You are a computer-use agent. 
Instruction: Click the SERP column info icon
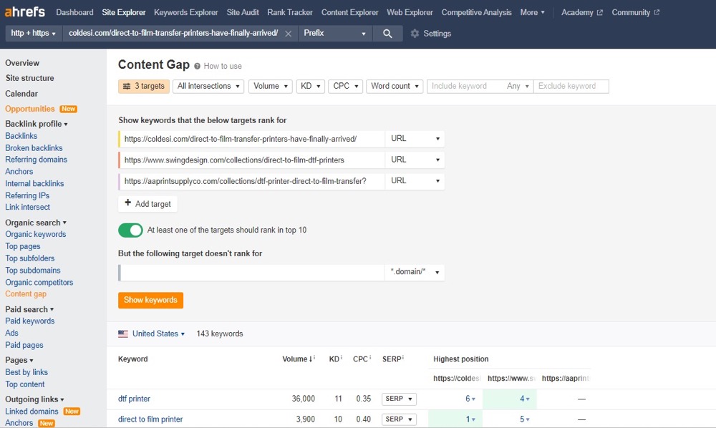(x=402, y=358)
